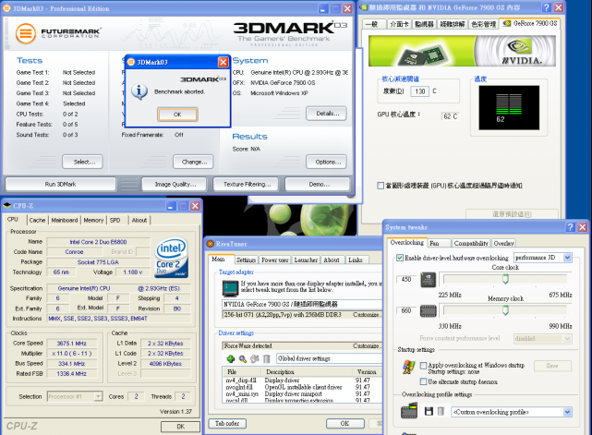Click the help question mark in NVIDIA window
592x435 pixels.
(547, 7)
